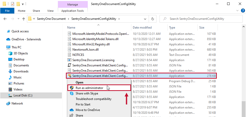This screenshot has height=117, width=246.
Task: Click the SentryOne.Document.Licensing app icon
Action: [x=69, y=60]
